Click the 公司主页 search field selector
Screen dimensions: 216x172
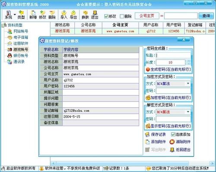[147, 16]
